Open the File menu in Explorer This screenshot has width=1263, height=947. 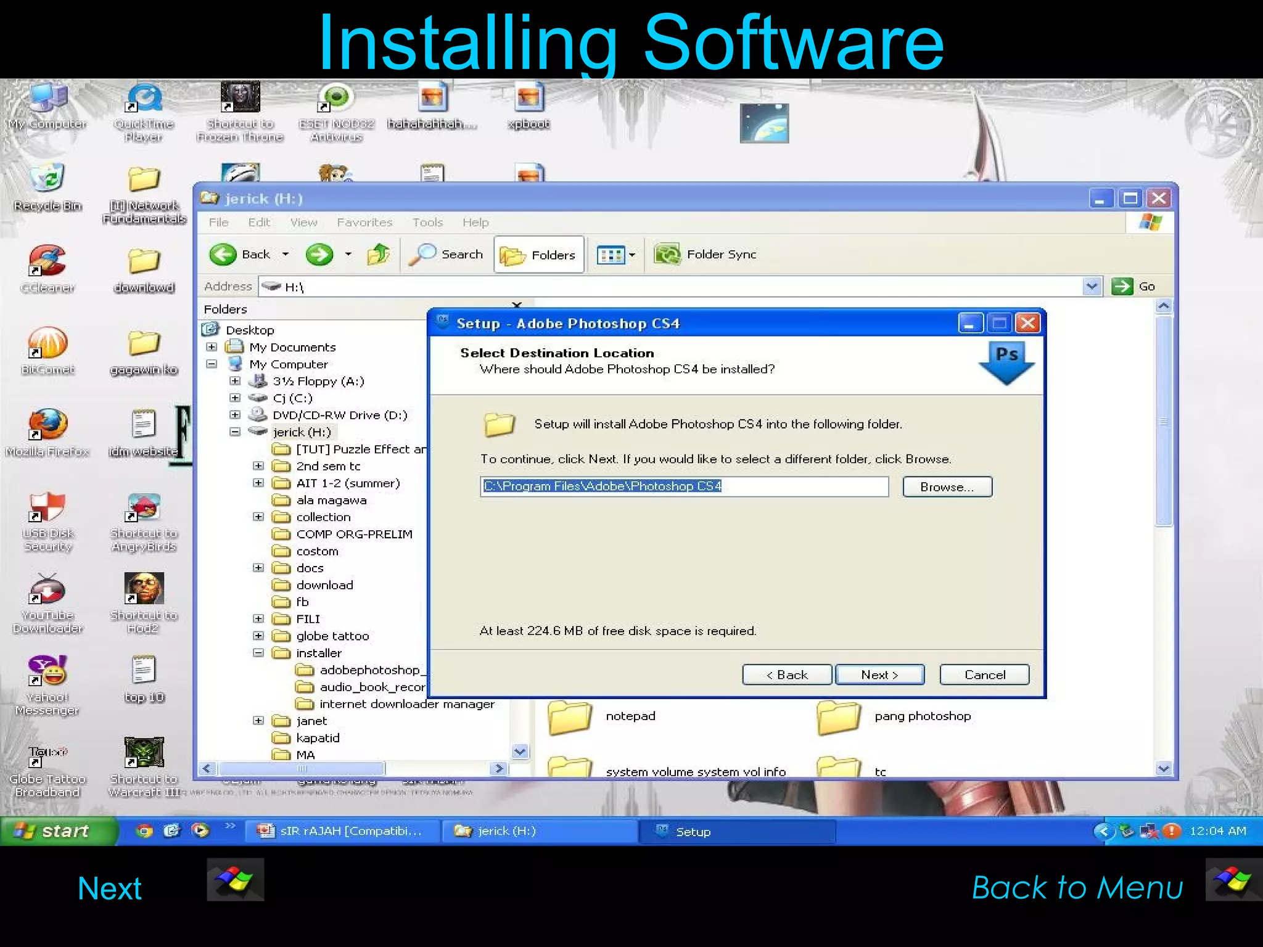(x=218, y=222)
